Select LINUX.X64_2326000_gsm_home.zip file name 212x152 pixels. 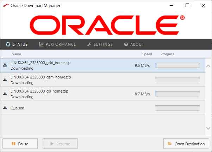(41, 77)
